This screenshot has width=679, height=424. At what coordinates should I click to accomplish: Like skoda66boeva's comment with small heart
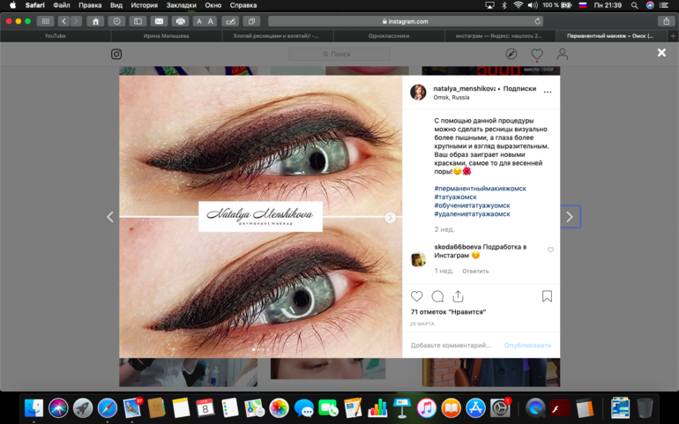[550, 250]
